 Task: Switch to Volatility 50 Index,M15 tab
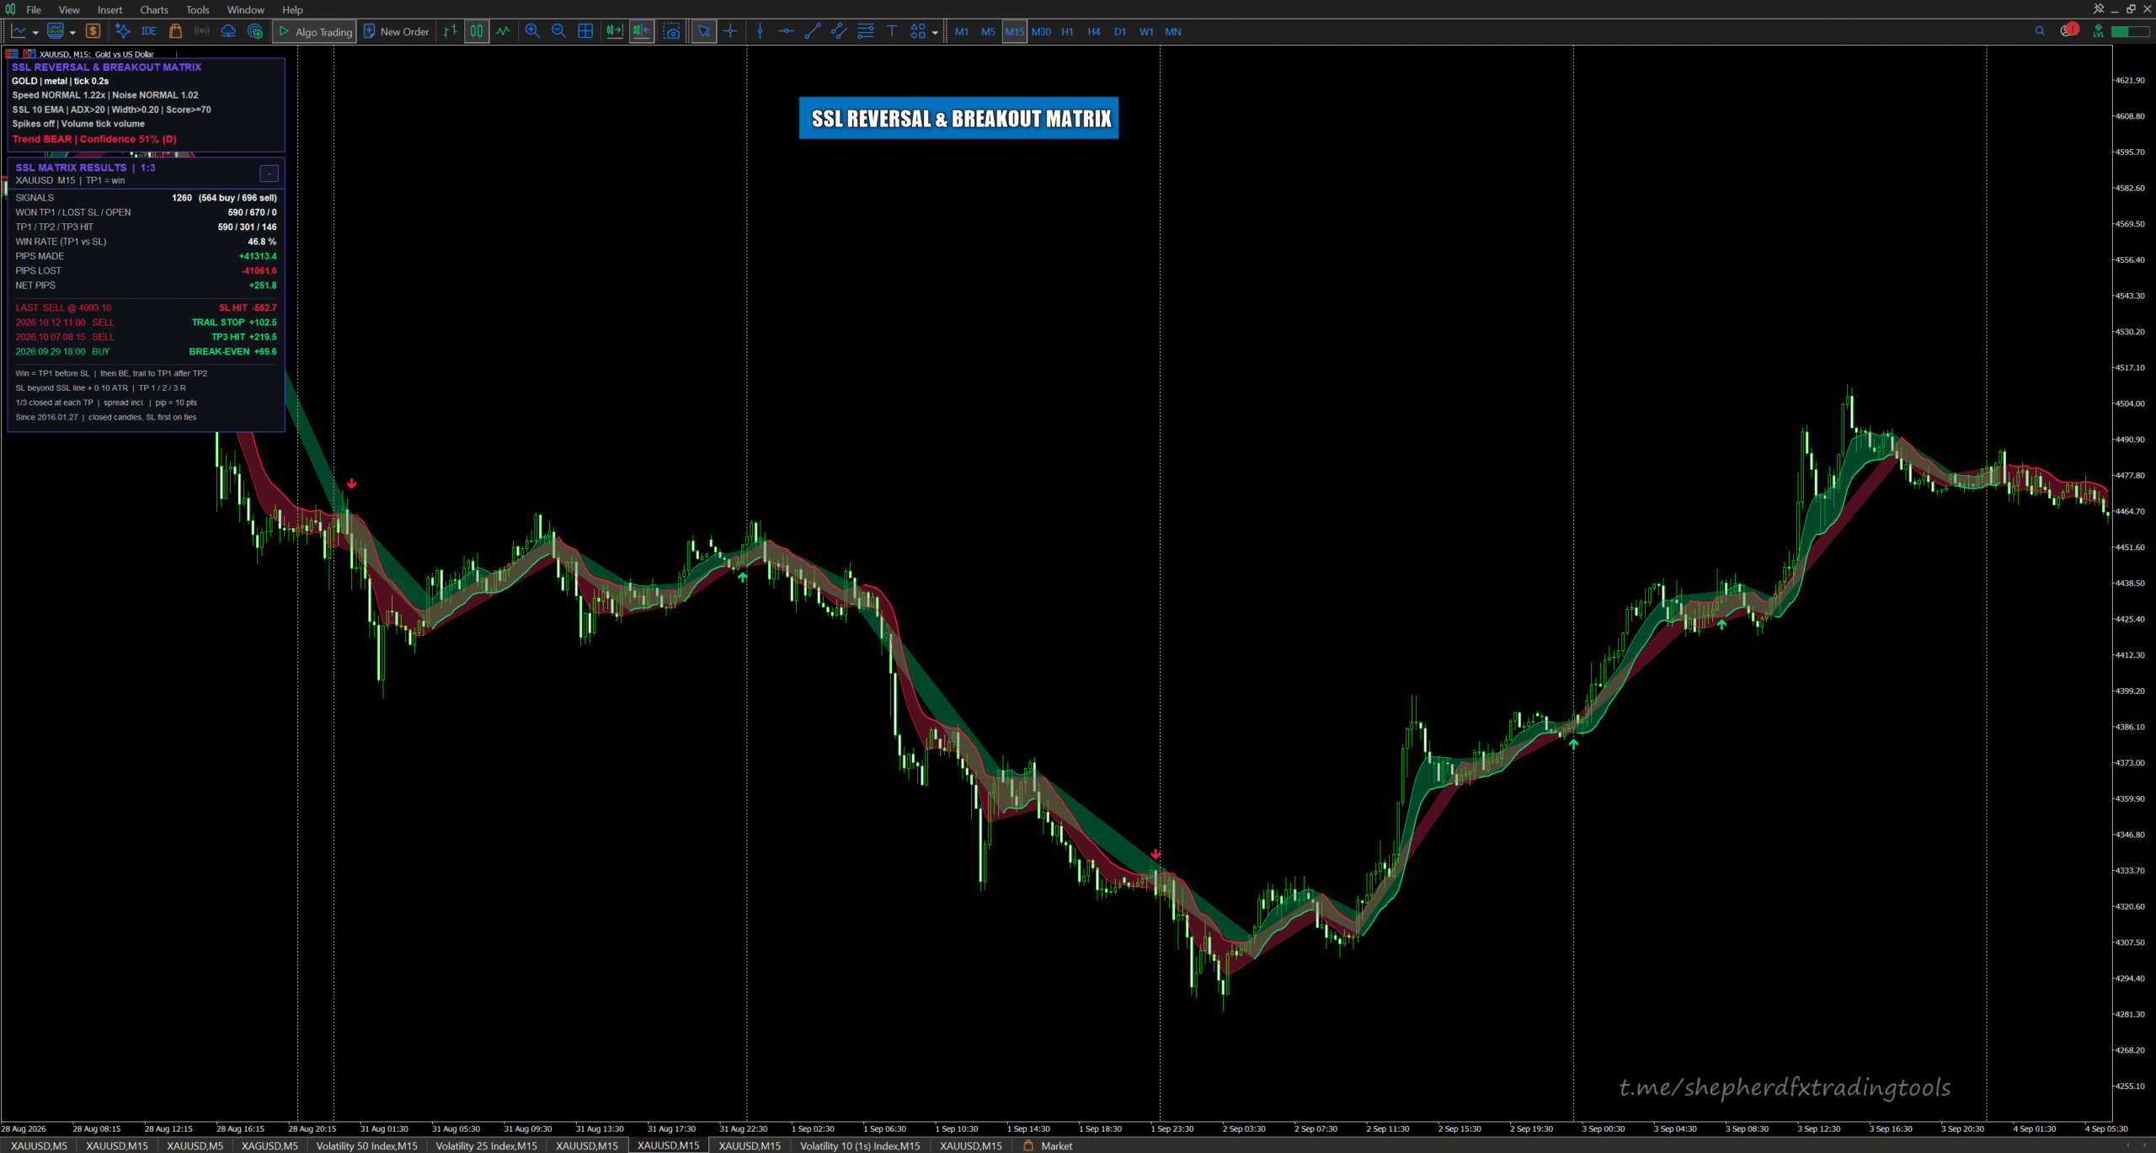(366, 1145)
